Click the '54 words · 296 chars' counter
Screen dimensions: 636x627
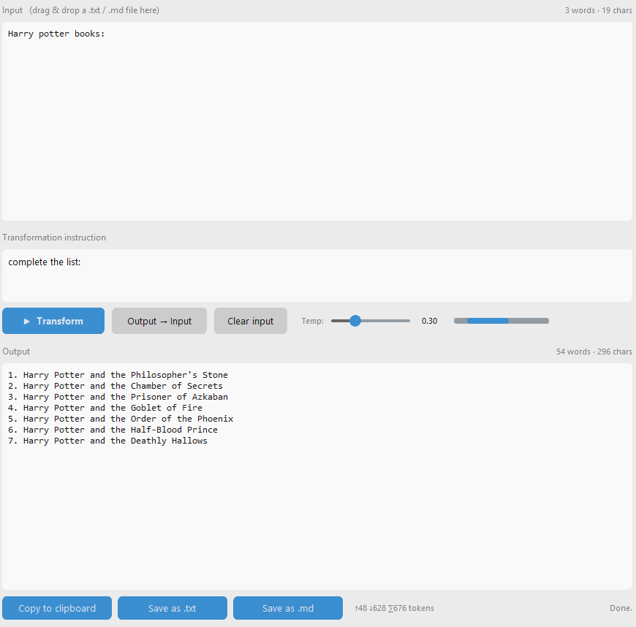coord(594,351)
